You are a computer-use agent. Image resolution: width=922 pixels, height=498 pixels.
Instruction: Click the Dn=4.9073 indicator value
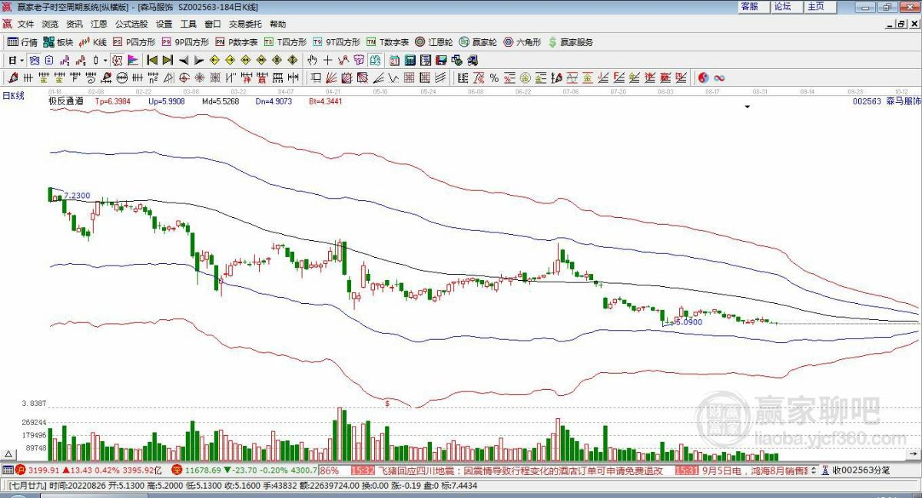(x=274, y=101)
